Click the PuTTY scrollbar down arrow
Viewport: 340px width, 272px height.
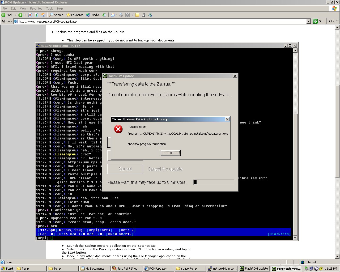pyautogui.click(x=295, y=238)
